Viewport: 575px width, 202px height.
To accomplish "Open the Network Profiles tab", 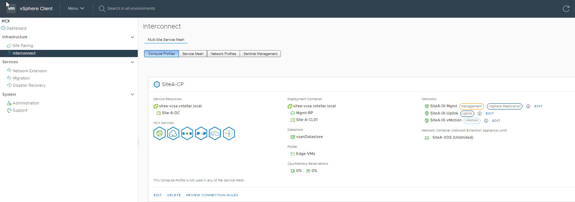I will pyautogui.click(x=223, y=54).
